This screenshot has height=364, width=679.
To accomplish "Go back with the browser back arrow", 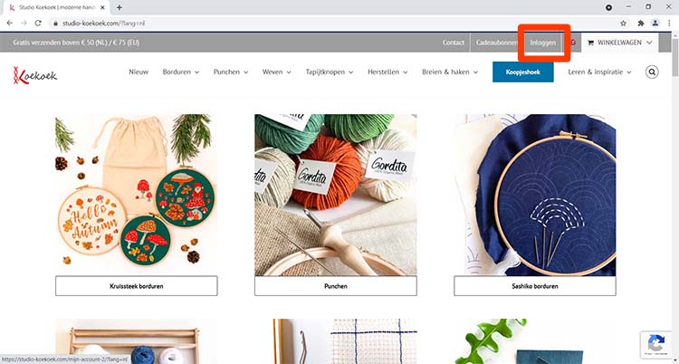I will click(x=10, y=23).
